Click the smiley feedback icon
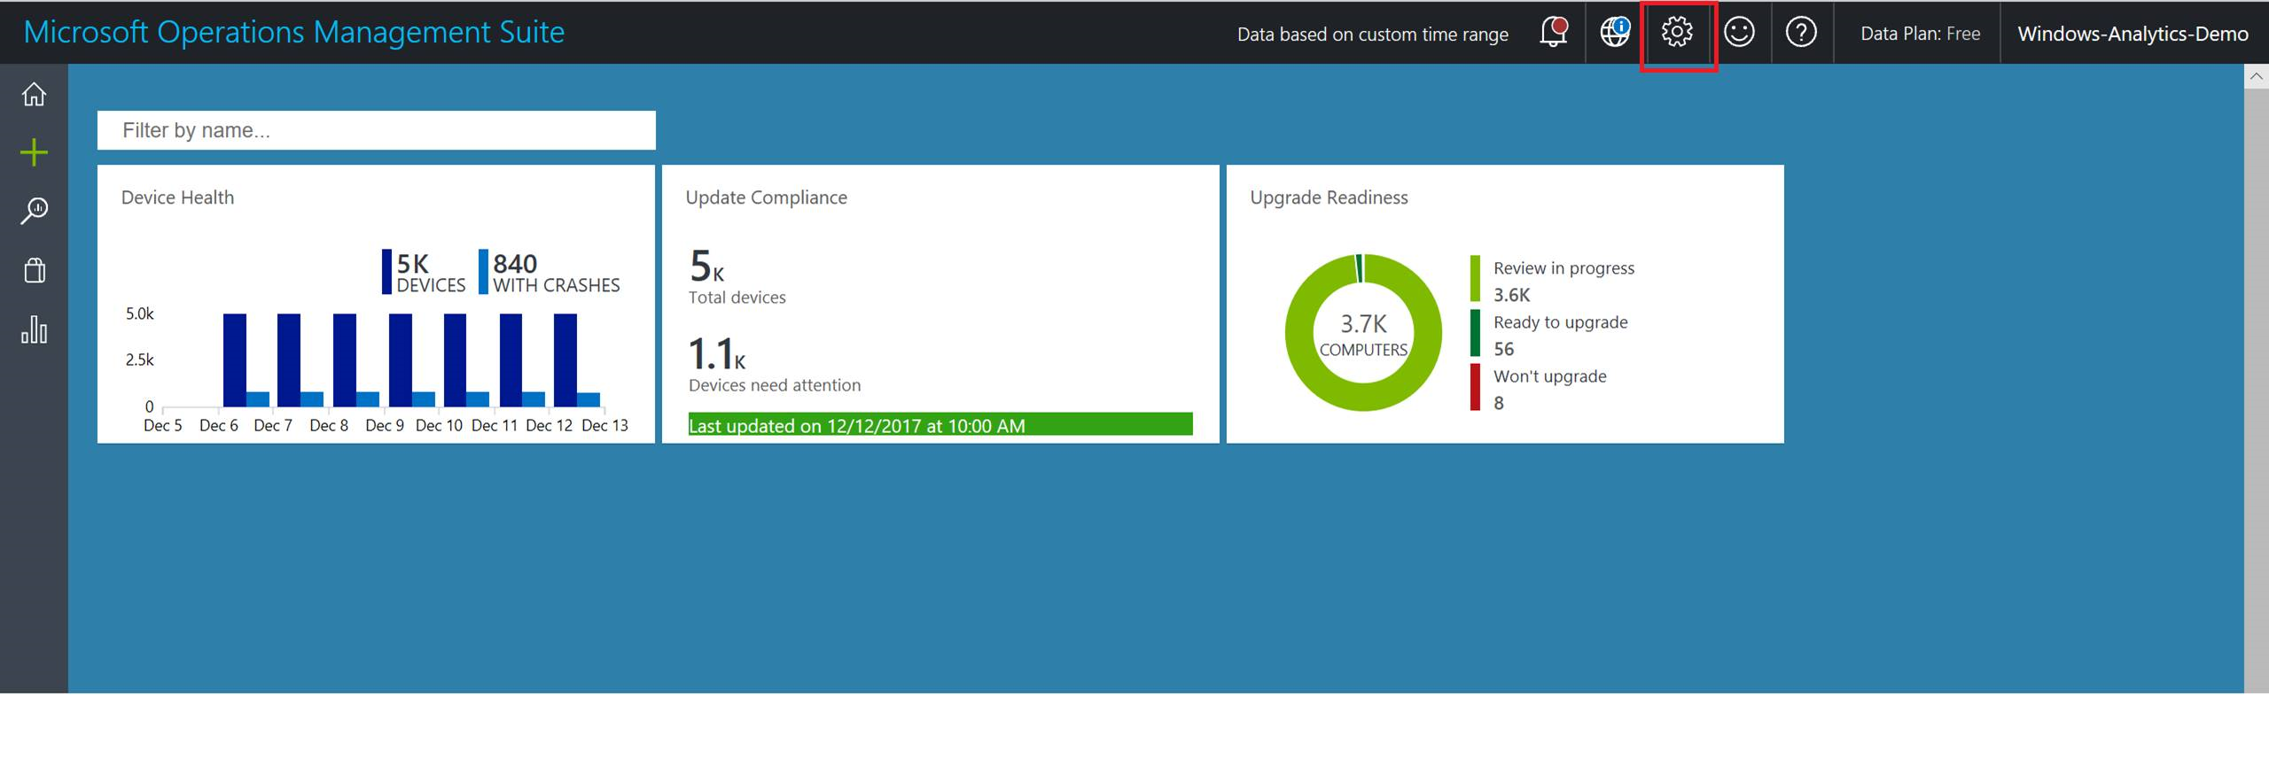This screenshot has height=766, width=2269. tap(1739, 33)
